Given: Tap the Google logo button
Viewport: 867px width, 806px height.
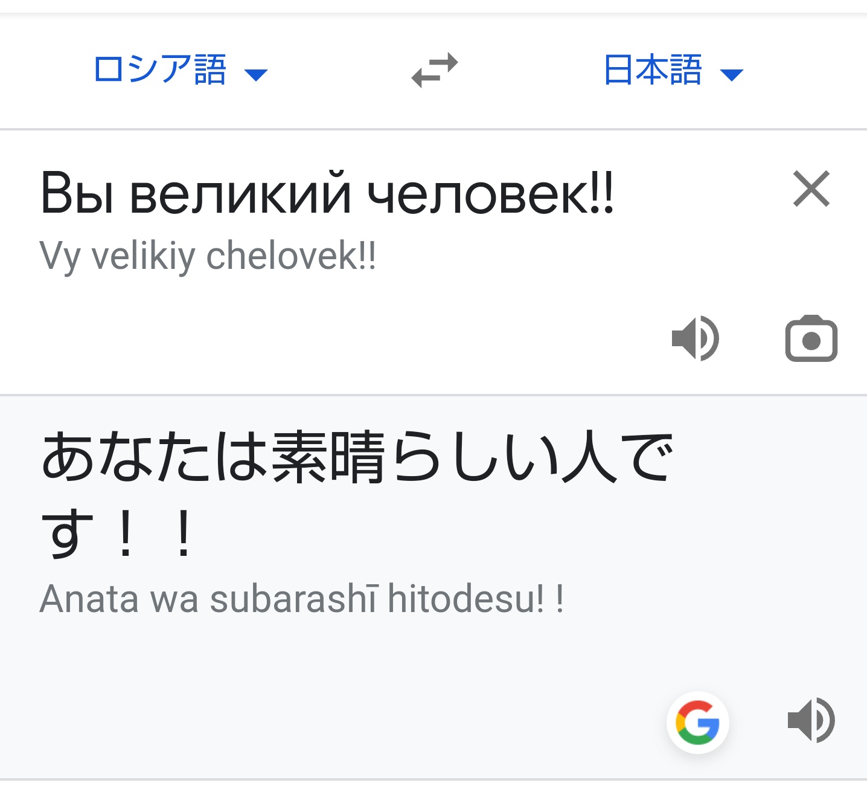Looking at the screenshot, I should point(697,722).
